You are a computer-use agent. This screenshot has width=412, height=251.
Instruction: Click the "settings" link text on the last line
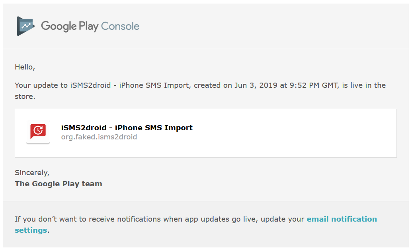click(31, 230)
